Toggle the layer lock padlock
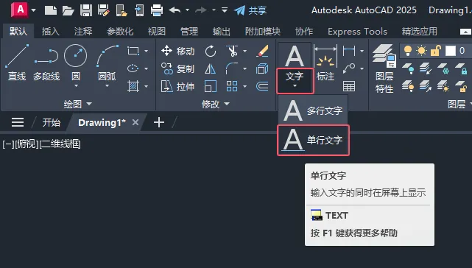472x268 pixels. pyautogui.click(x=436, y=51)
